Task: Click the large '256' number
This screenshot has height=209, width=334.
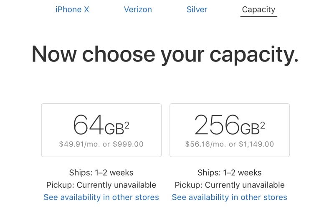Action: 216,125
